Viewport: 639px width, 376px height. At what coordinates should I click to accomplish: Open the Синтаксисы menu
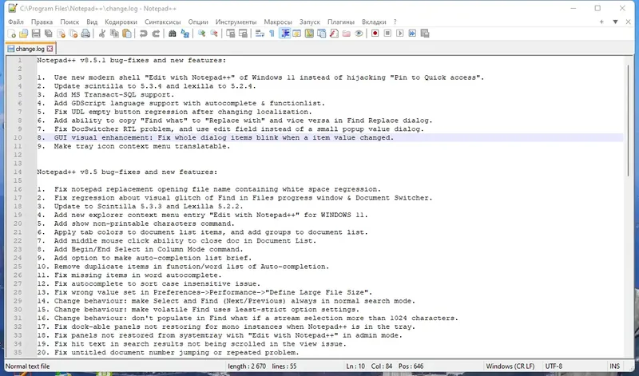(163, 22)
